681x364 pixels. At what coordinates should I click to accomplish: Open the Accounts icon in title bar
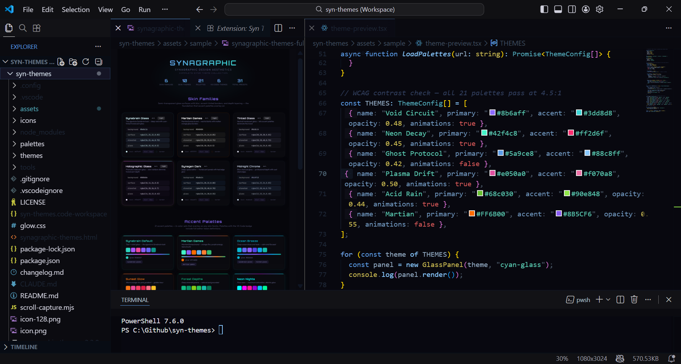click(586, 9)
